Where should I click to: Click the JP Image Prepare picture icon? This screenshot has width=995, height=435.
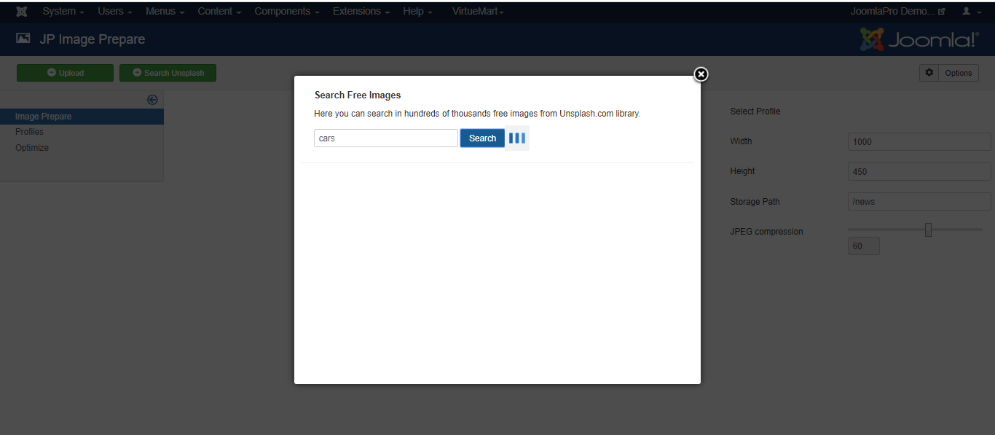coord(23,39)
